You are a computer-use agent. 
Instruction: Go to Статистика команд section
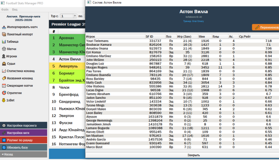coord(21,71)
